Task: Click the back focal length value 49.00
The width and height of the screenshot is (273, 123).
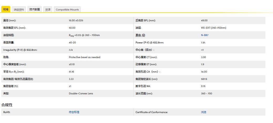Action: (204, 20)
